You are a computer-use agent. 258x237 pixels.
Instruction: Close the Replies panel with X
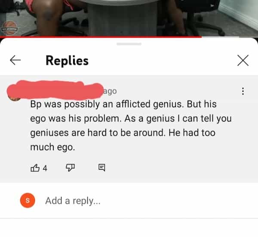click(243, 61)
